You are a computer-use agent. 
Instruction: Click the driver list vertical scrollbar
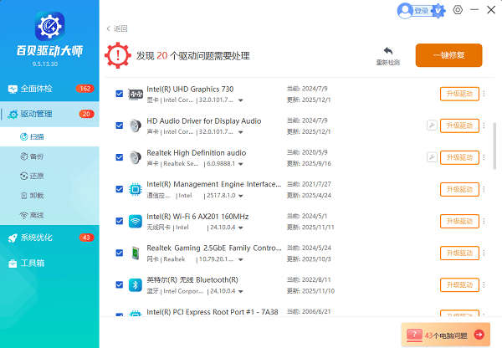click(x=494, y=146)
